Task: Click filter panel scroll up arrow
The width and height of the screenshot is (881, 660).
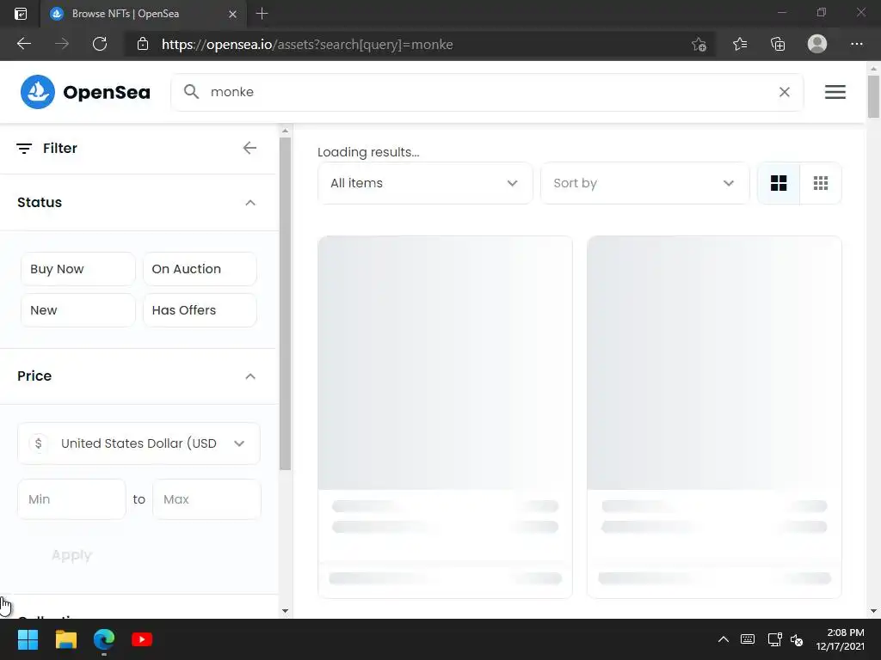Action: point(285,131)
